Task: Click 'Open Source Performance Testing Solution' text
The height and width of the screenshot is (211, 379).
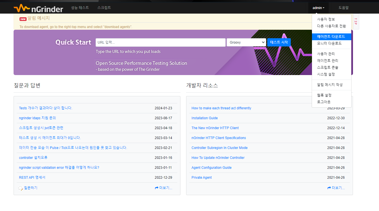Action: 141,63
